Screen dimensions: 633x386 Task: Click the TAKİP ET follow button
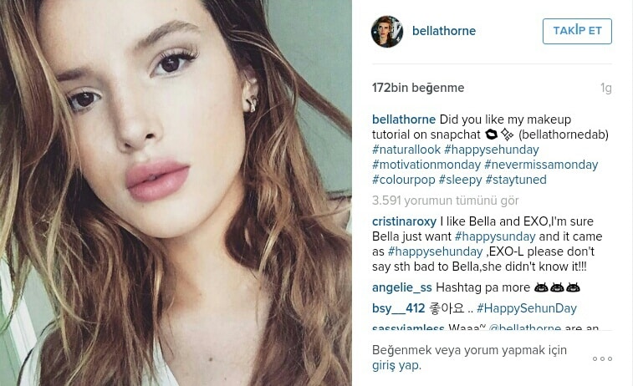click(577, 31)
